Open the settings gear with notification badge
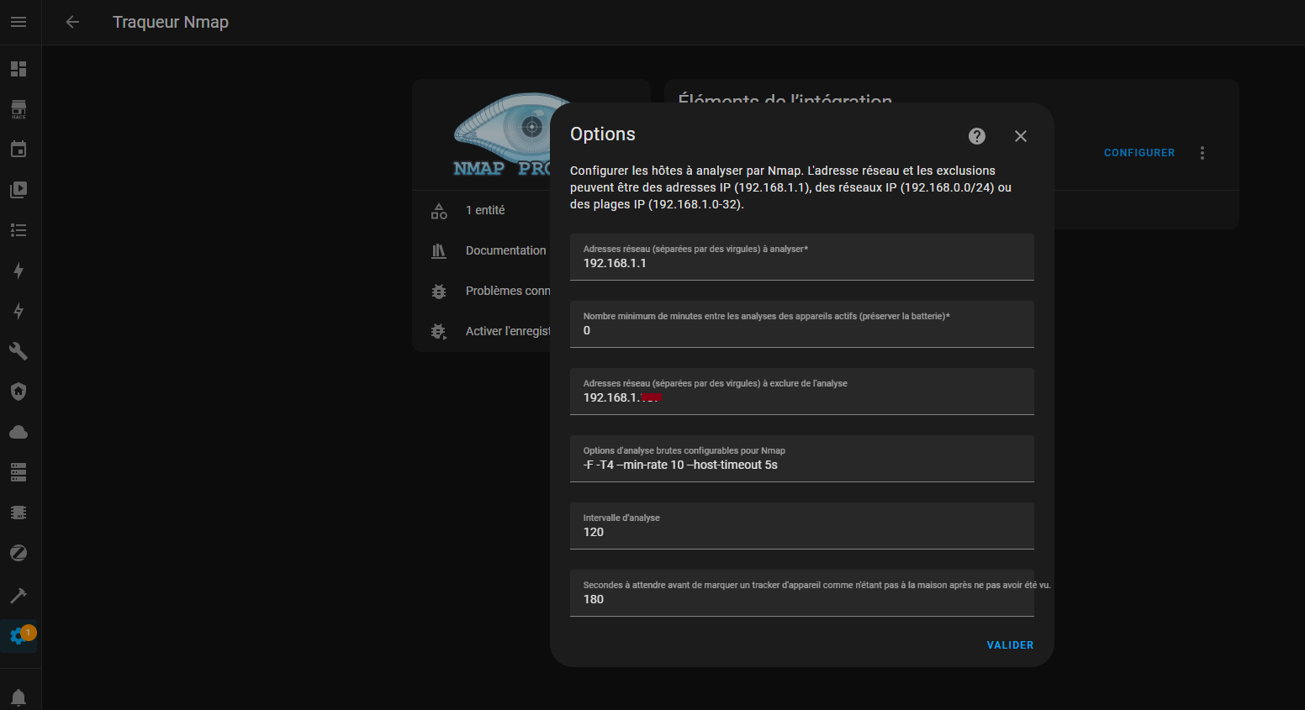The width and height of the screenshot is (1305, 710). click(18, 636)
